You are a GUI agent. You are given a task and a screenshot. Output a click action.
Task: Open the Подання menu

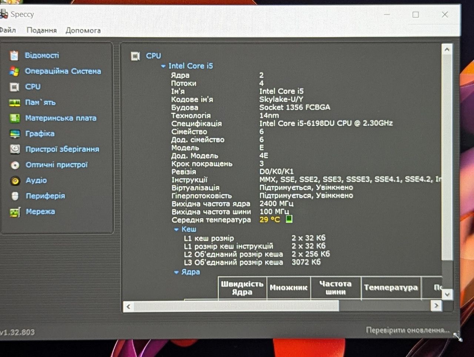[x=41, y=30]
